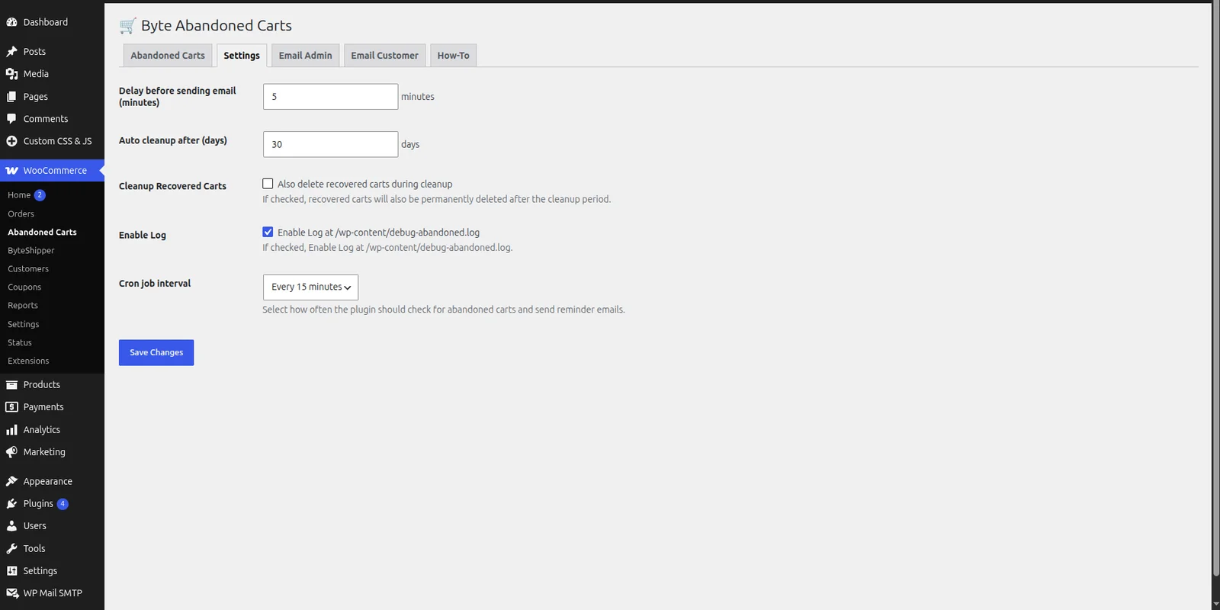Click the Analytics bar chart icon
Screen dimensions: 1220x610
tap(11, 430)
